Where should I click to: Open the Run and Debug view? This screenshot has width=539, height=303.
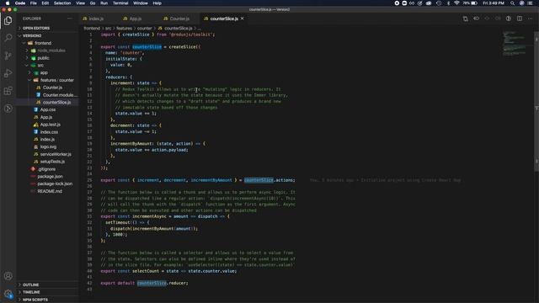pos(8,73)
